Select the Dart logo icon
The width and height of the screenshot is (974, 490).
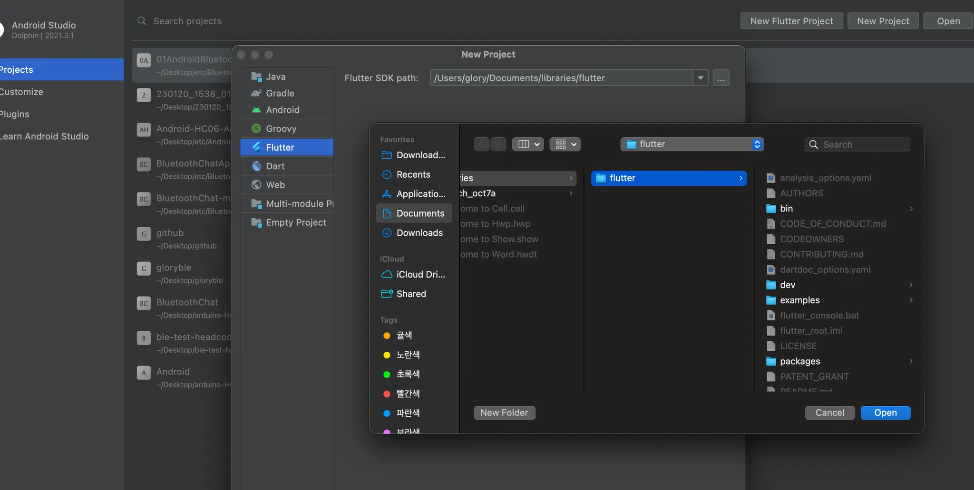click(x=256, y=166)
